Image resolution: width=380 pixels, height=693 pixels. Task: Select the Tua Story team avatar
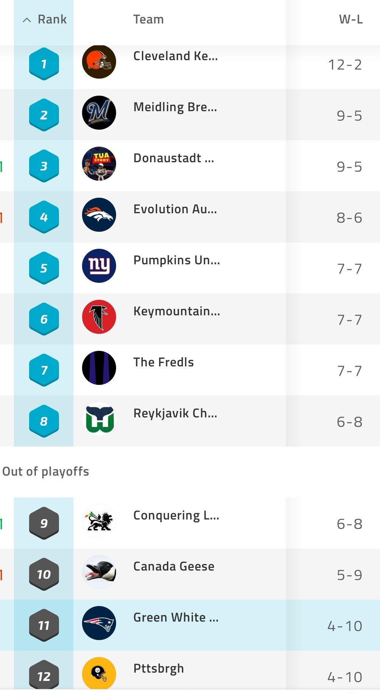(99, 164)
